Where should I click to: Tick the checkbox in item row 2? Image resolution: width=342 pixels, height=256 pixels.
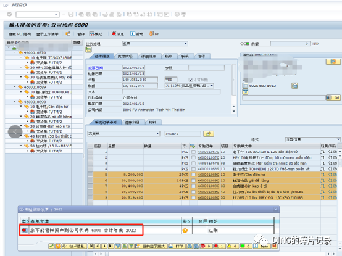pos(193,157)
